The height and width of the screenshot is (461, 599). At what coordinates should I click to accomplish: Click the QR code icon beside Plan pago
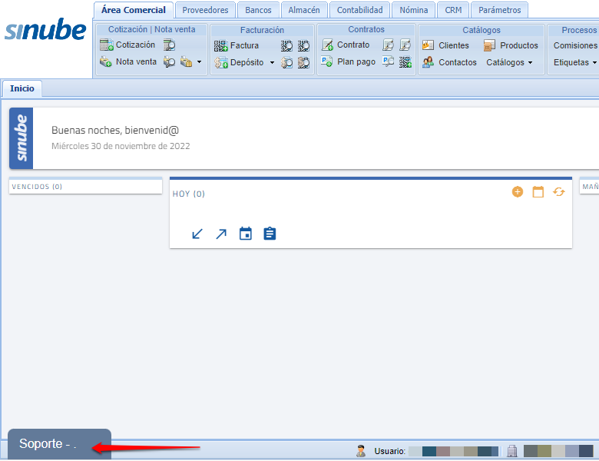point(405,62)
